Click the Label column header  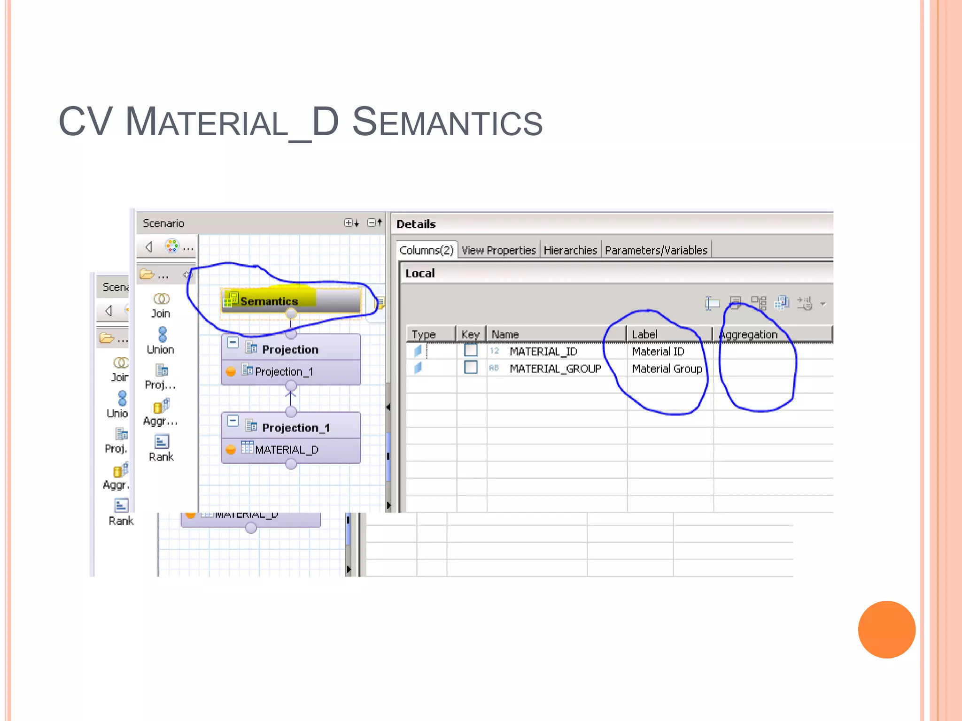coord(670,334)
